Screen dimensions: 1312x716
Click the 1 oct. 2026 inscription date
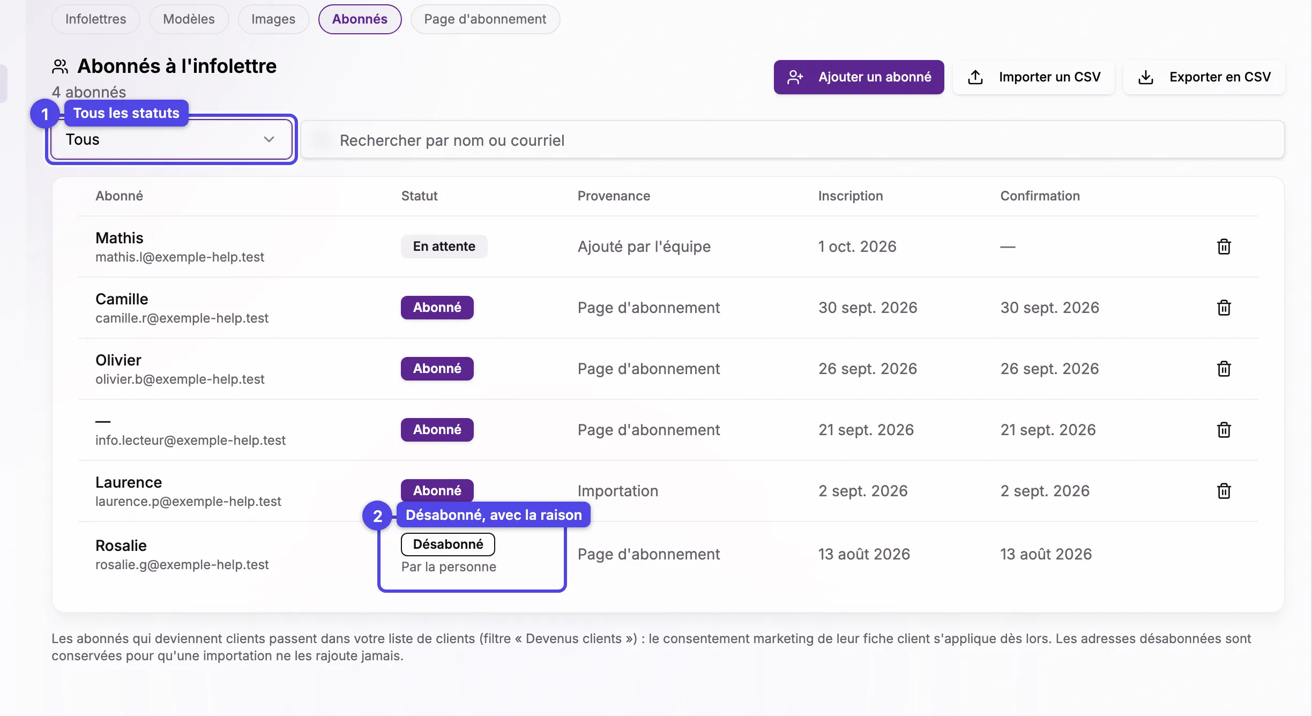pyautogui.click(x=857, y=247)
